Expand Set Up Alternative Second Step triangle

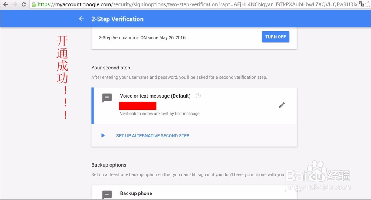coord(103,135)
